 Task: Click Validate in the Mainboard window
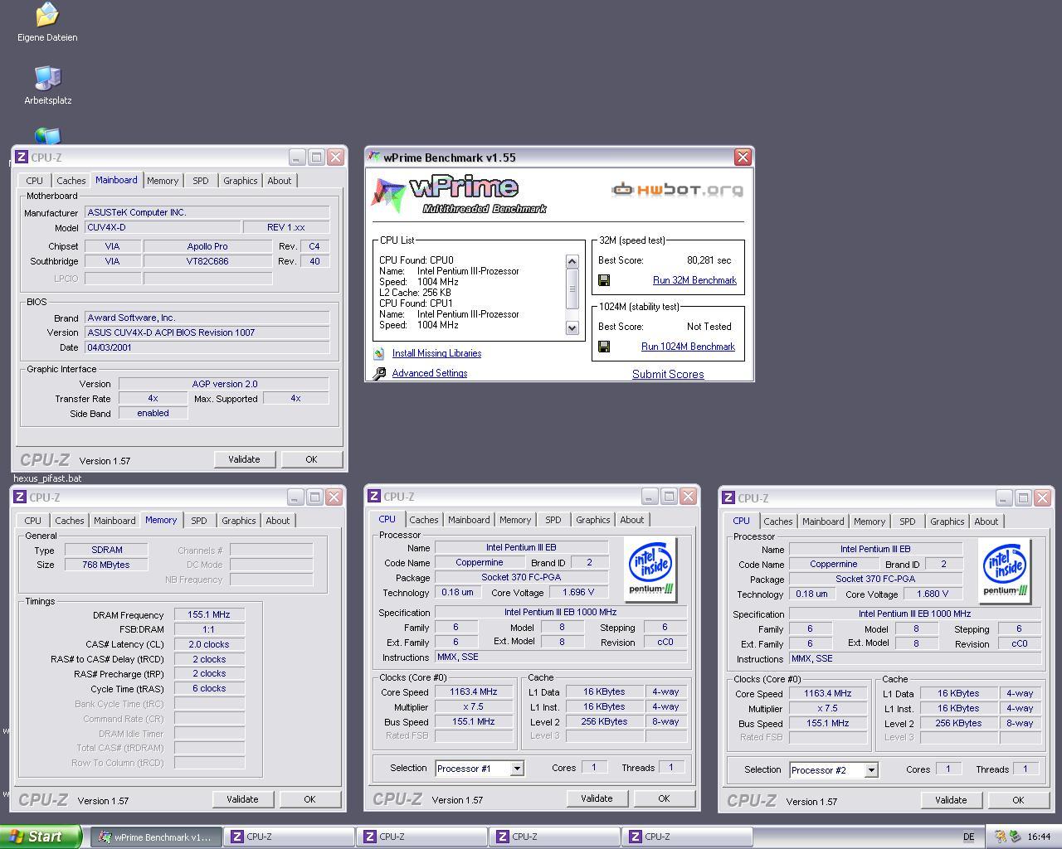pos(244,459)
